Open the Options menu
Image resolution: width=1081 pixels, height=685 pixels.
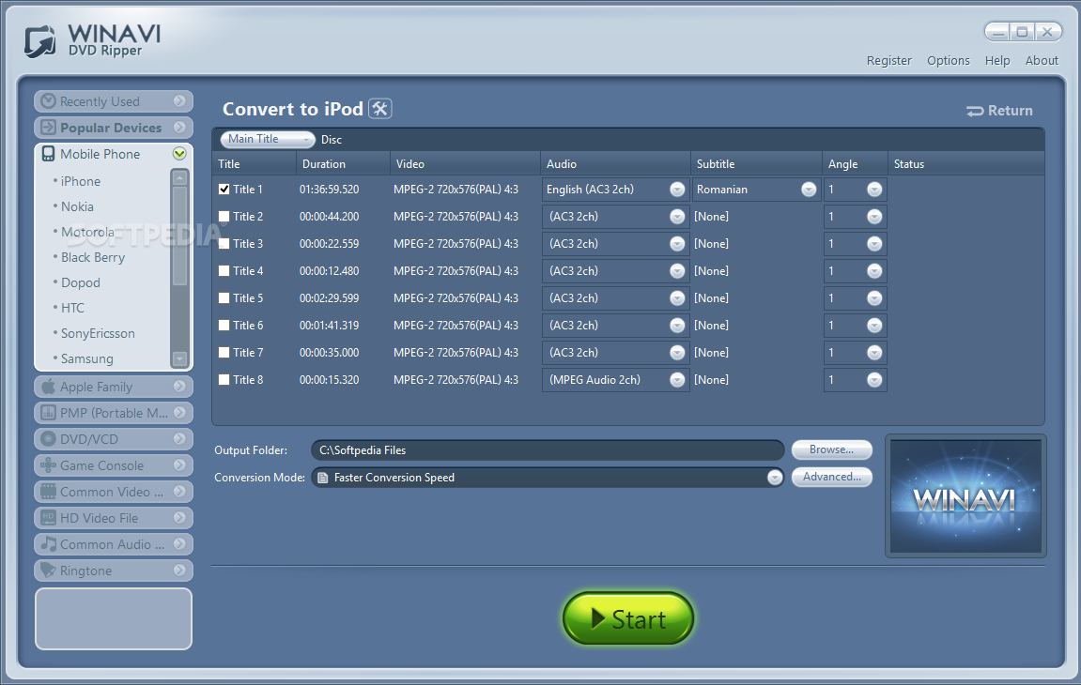[948, 61]
